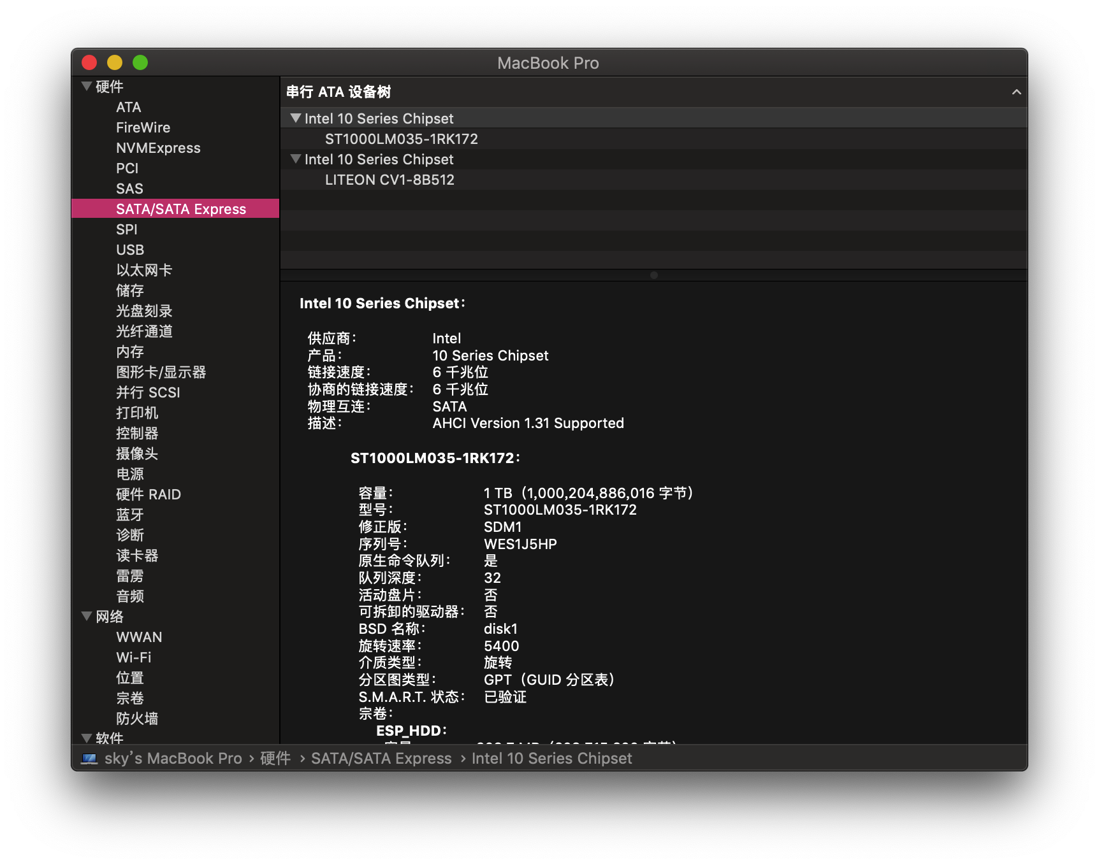Collapse the first Intel 10 Series Chipset row
Screen dimensions: 1099x865
(295, 118)
